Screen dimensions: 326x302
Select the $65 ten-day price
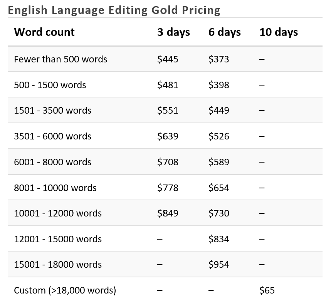coord(267,290)
